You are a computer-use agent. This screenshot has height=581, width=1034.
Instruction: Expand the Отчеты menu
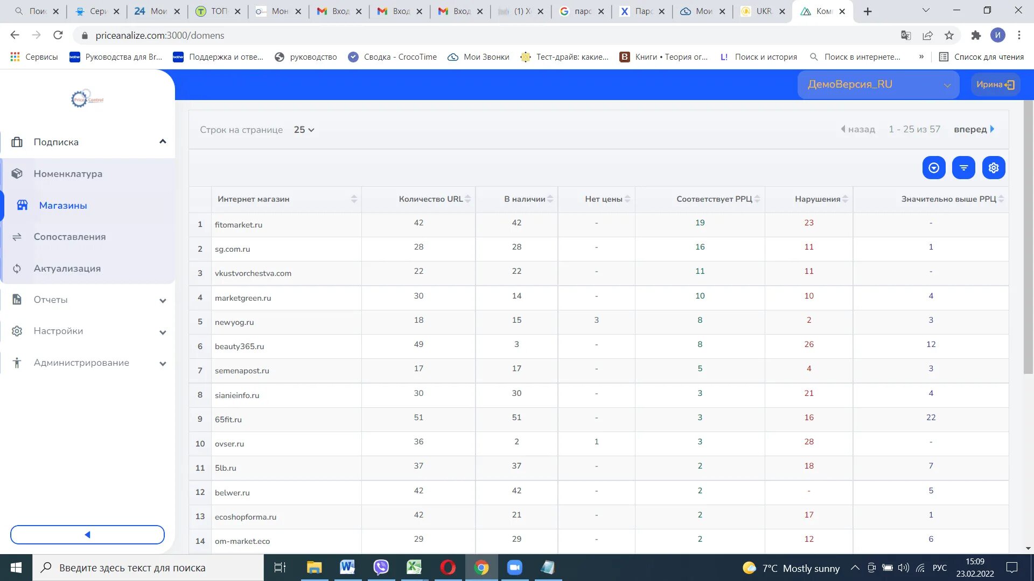point(163,300)
